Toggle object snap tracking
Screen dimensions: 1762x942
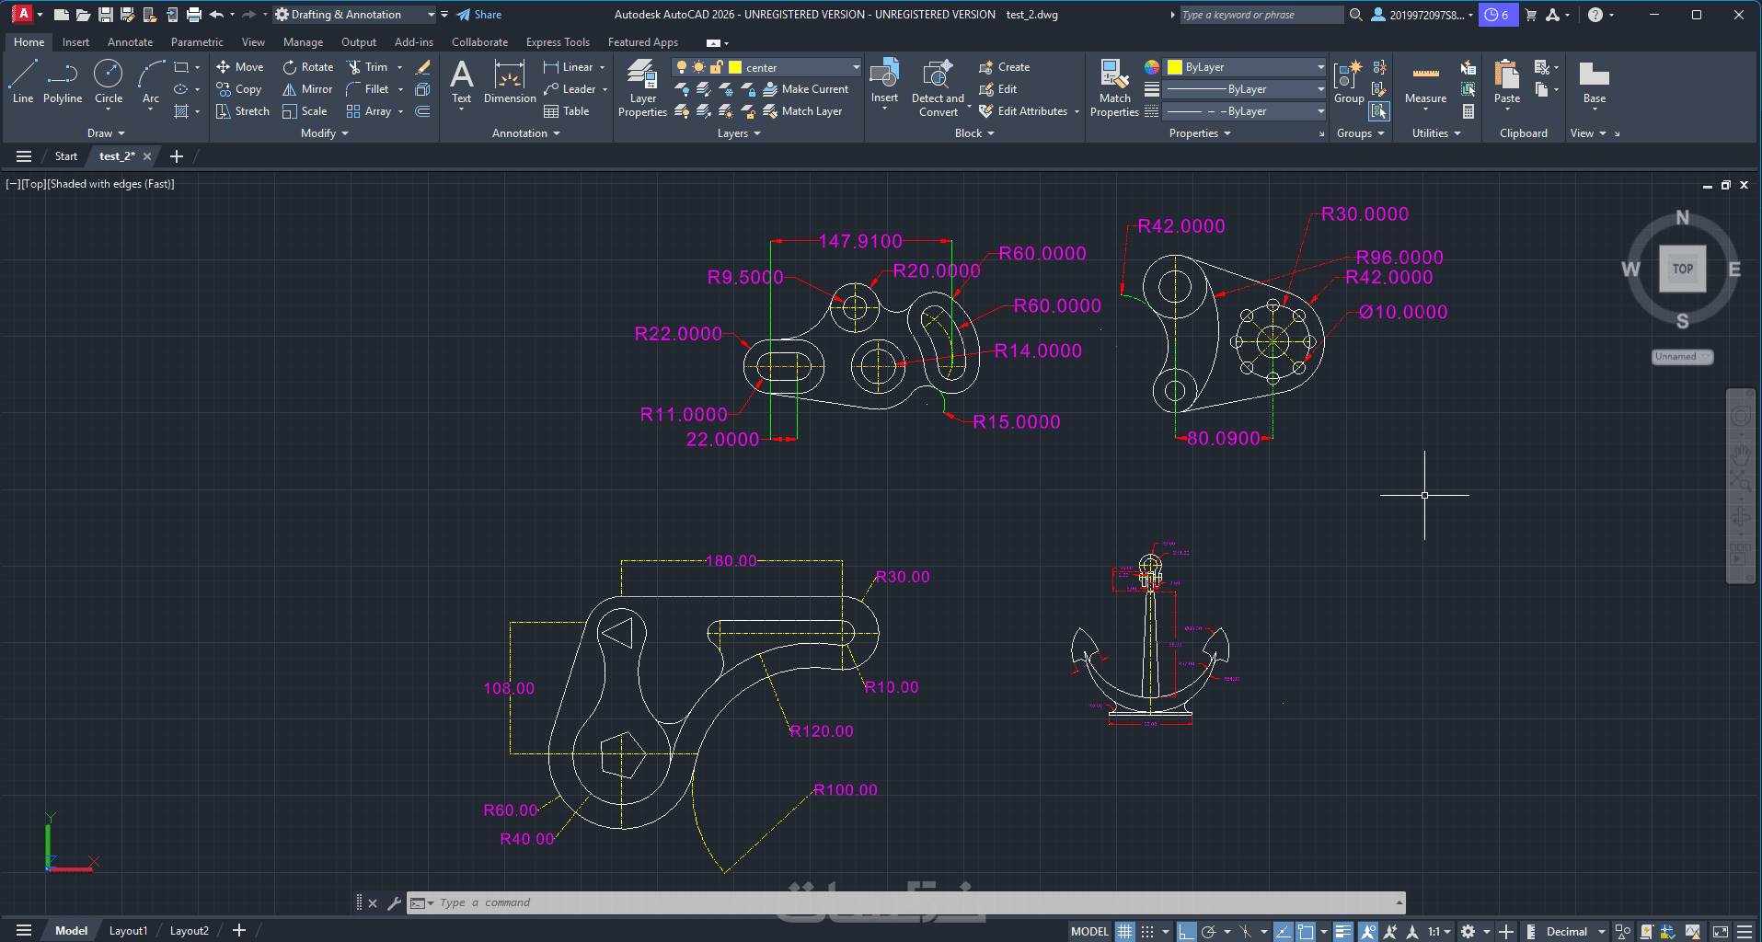pyautogui.click(x=1283, y=931)
